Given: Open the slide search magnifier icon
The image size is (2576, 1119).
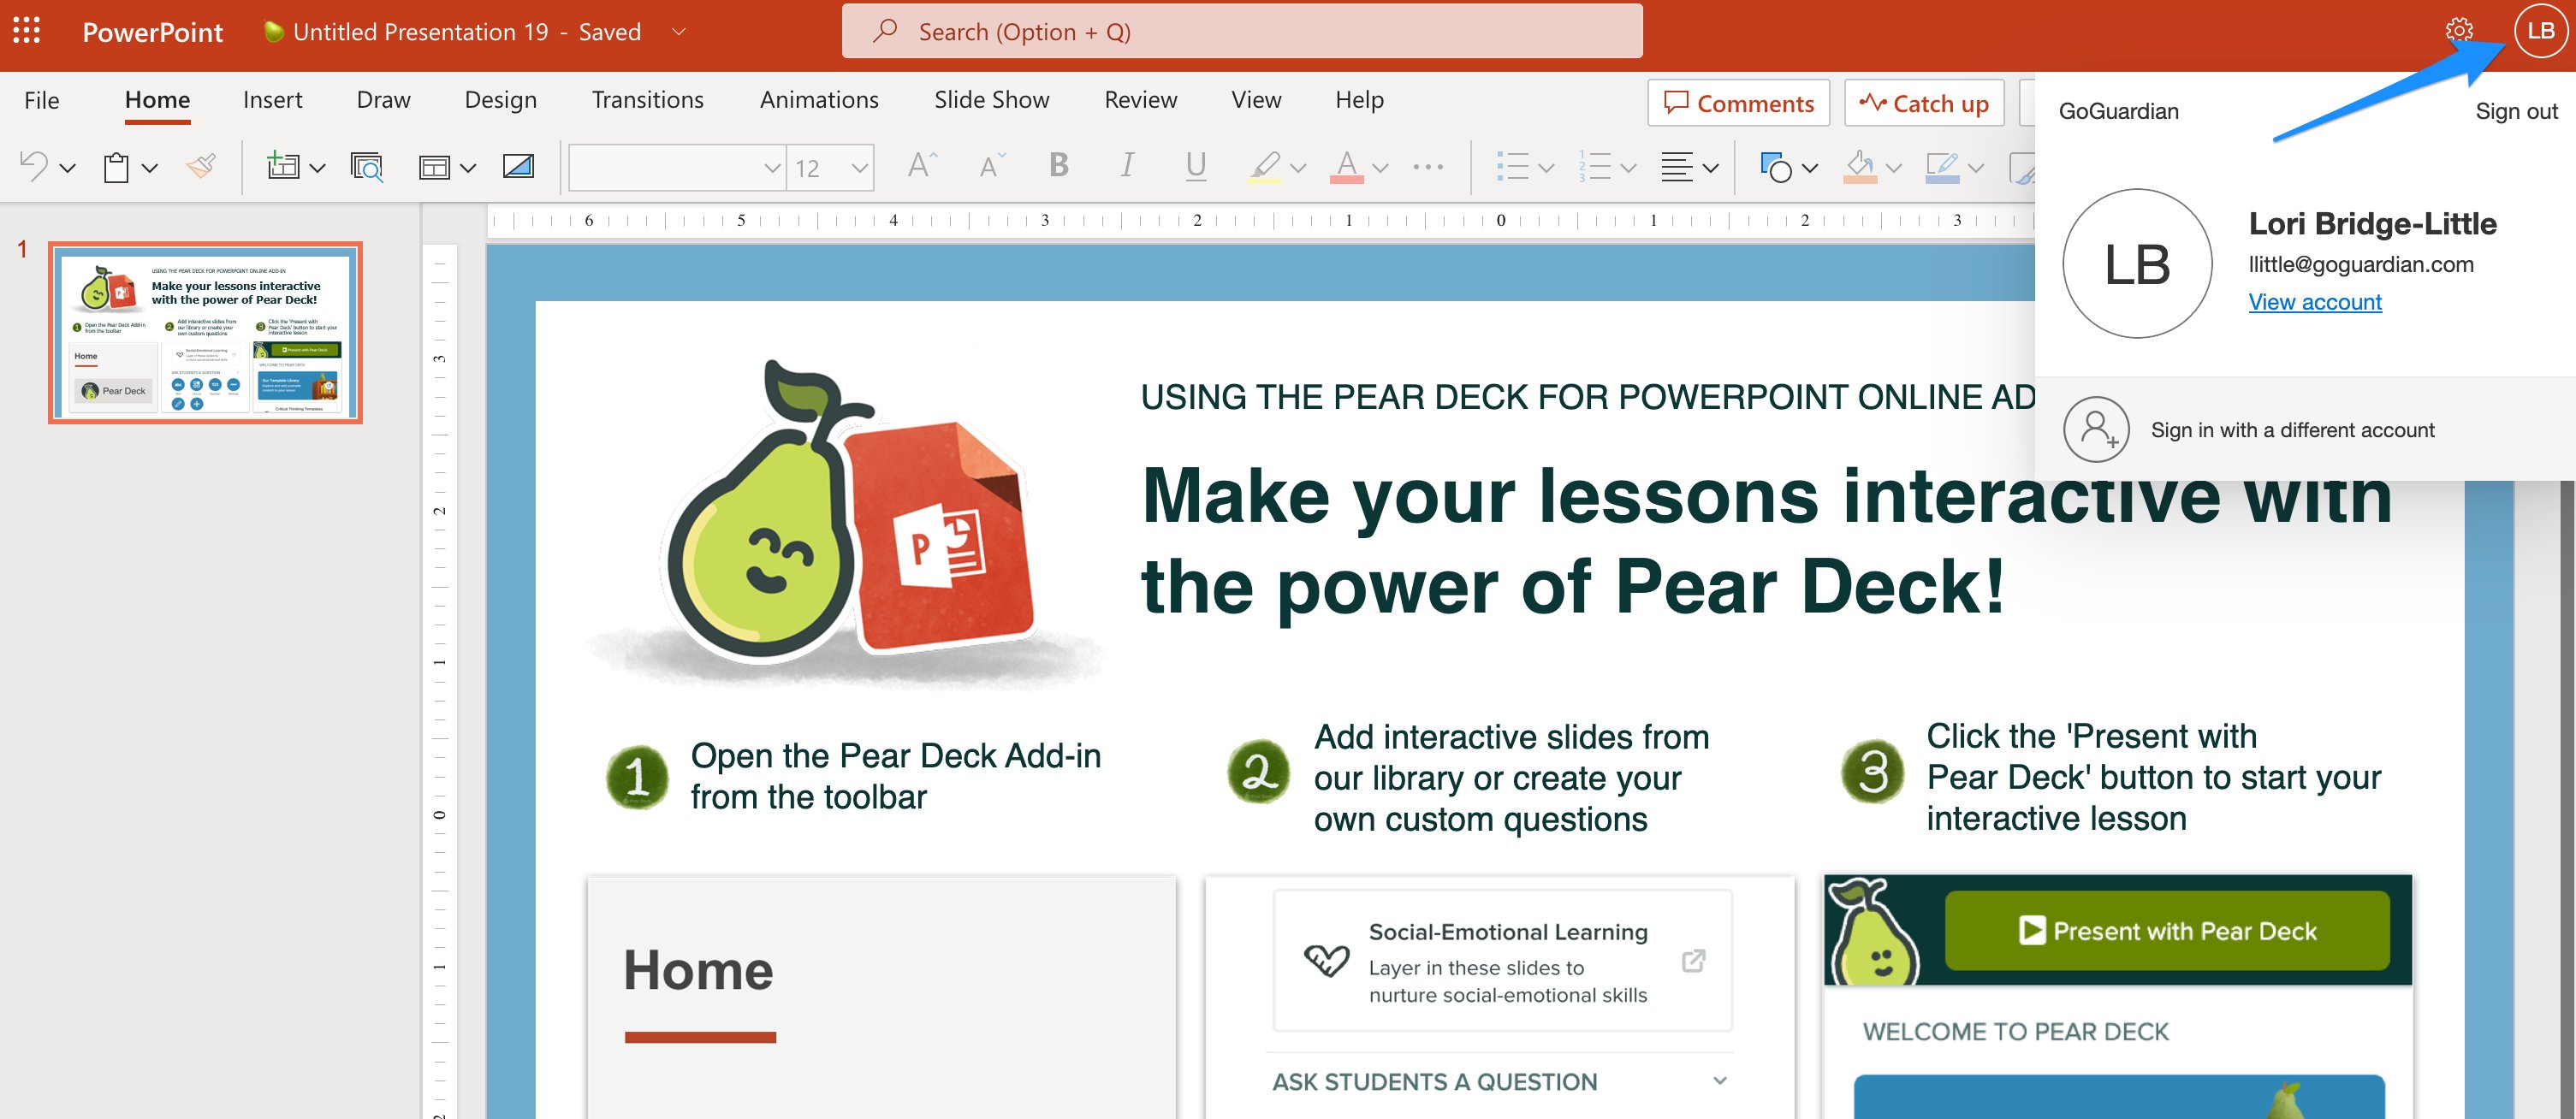Looking at the screenshot, I should click(x=367, y=166).
